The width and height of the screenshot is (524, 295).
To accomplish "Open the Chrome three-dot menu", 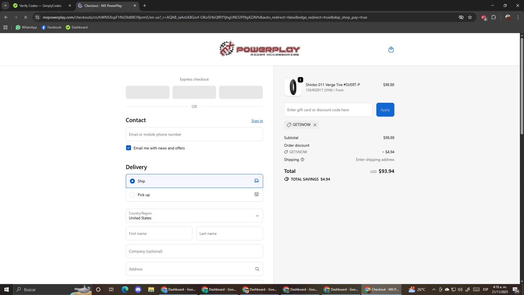I will click(518, 17).
